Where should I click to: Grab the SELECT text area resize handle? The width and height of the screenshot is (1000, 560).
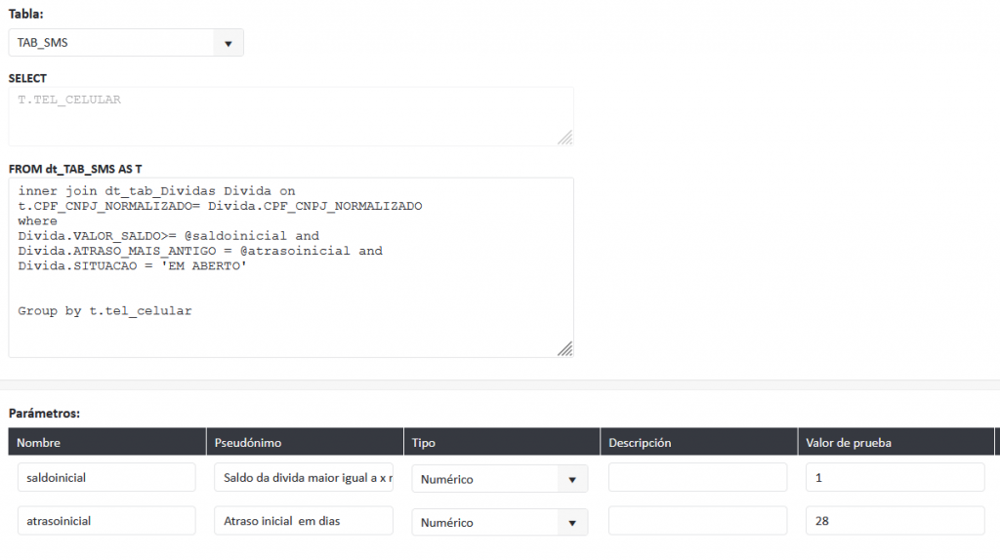pos(564,138)
